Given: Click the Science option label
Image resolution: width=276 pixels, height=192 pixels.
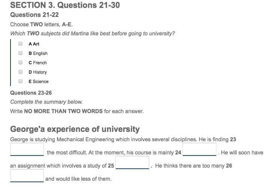Looking at the screenshot, I should [x=39, y=82].
